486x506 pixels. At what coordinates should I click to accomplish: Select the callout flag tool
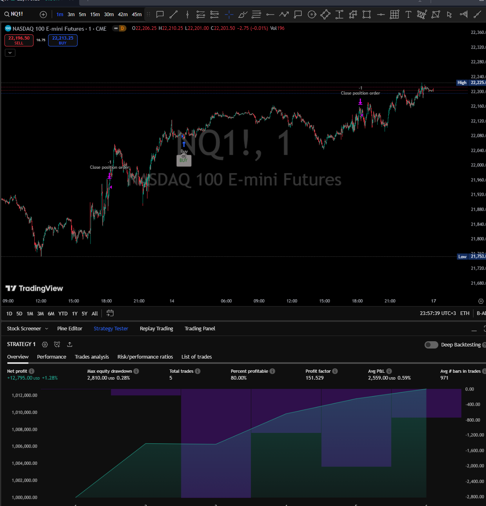tap(298, 15)
